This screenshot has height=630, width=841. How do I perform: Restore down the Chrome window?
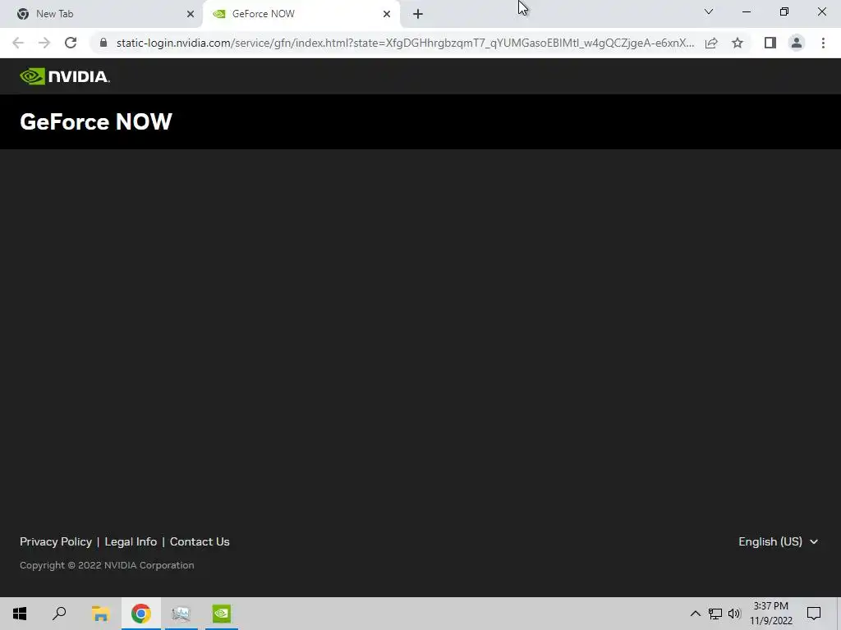click(784, 11)
